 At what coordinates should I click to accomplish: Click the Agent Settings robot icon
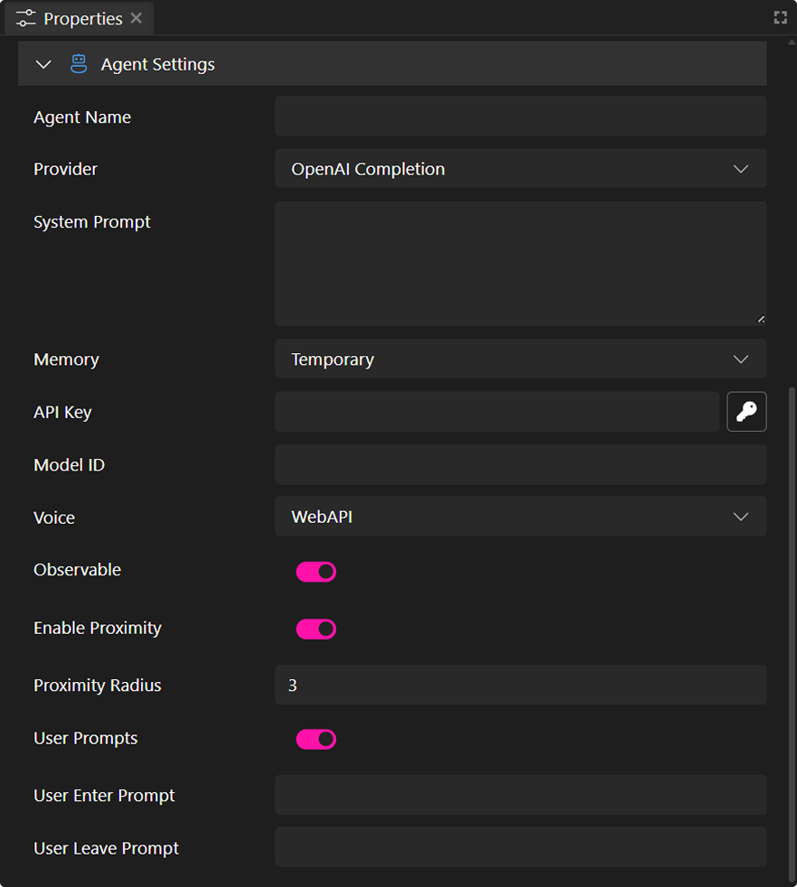(79, 64)
